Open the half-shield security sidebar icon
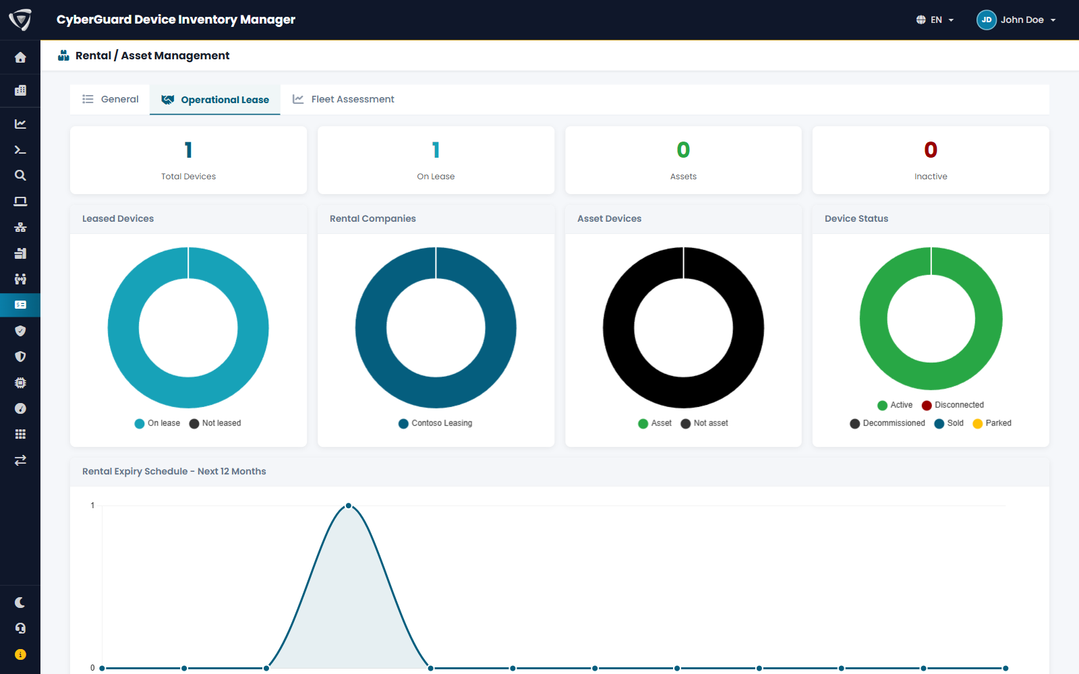1079x674 pixels. pyautogui.click(x=20, y=357)
